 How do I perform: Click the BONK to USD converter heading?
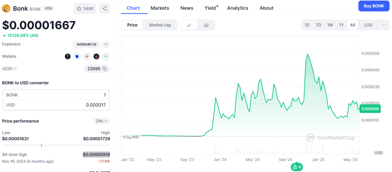(25, 83)
